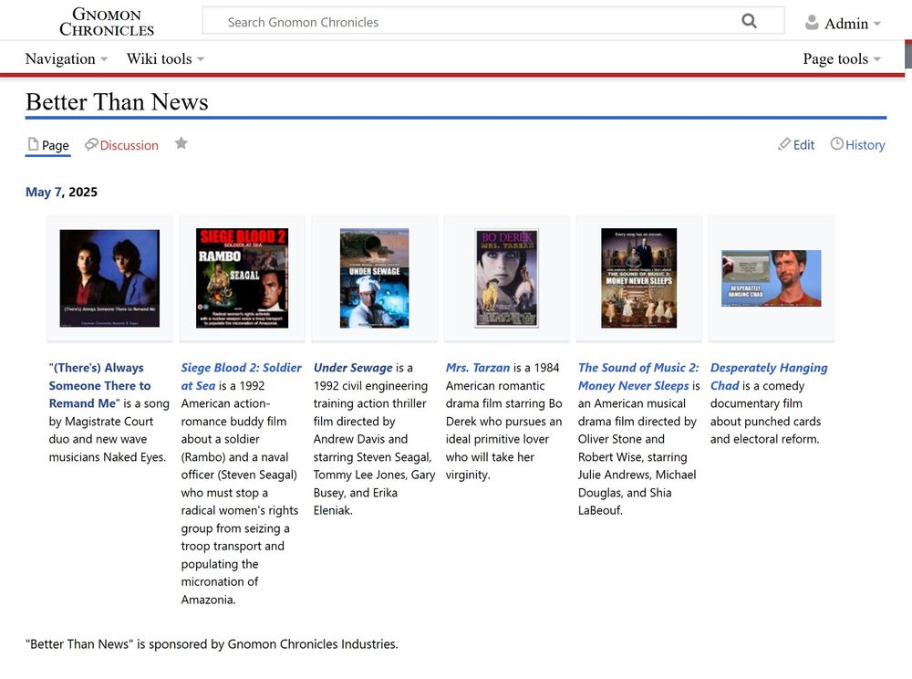Click the search magnifier icon
The image size is (912, 679).
(749, 22)
